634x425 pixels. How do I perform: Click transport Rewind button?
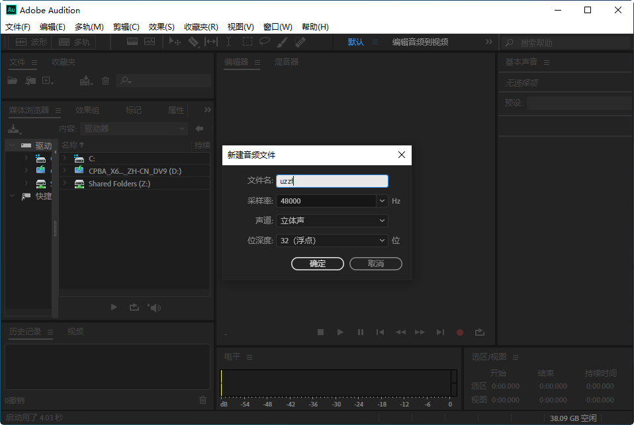(x=400, y=332)
